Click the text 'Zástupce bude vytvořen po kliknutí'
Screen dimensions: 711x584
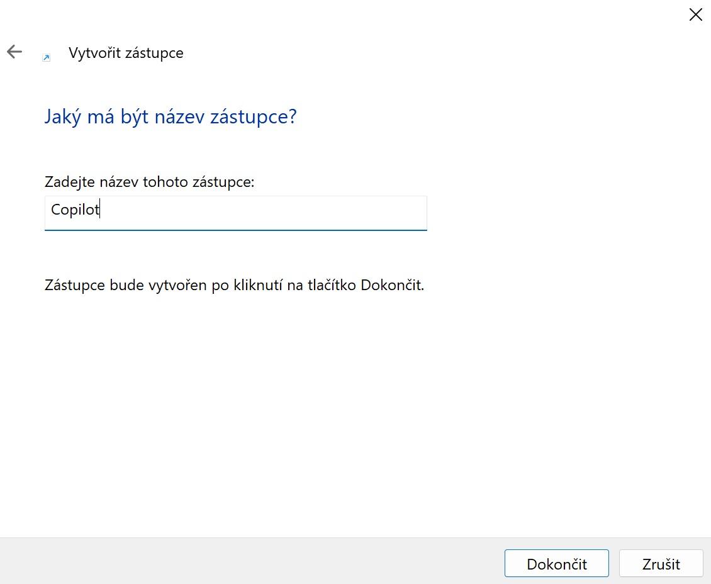tap(164, 285)
